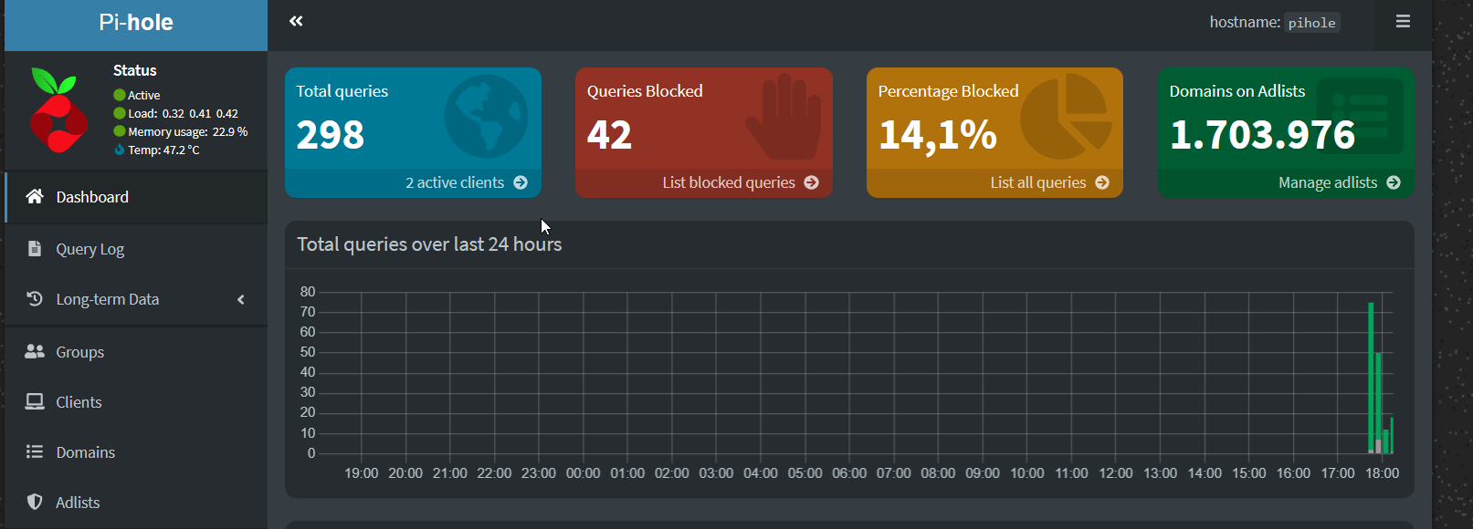Click the Pi-hole header title
This screenshot has width=1473, height=529.
136,23
